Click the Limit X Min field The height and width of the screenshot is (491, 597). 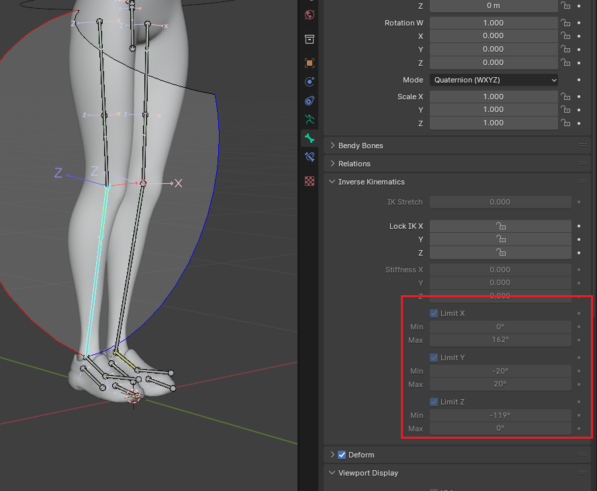click(x=500, y=327)
